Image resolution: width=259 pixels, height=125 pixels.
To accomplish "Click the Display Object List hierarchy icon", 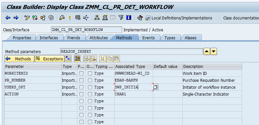I will point(97,18).
